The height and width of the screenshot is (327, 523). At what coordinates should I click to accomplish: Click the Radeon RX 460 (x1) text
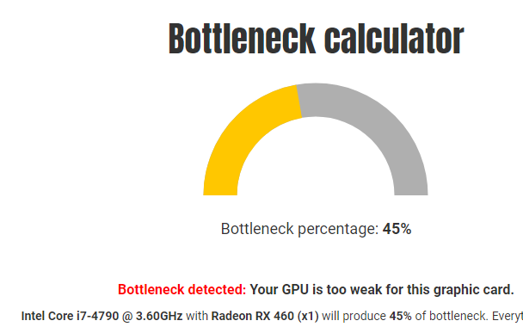pos(265,316)
